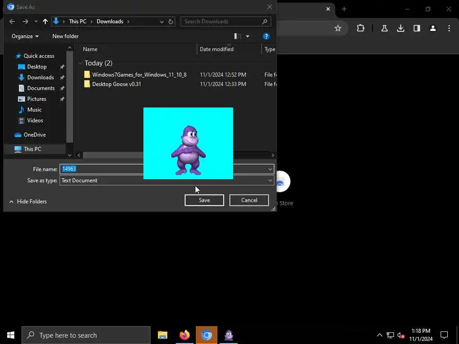This screenshot has height=344, width=459.
Task: Open more view options dropdown
Action: (x=247, y=36)
